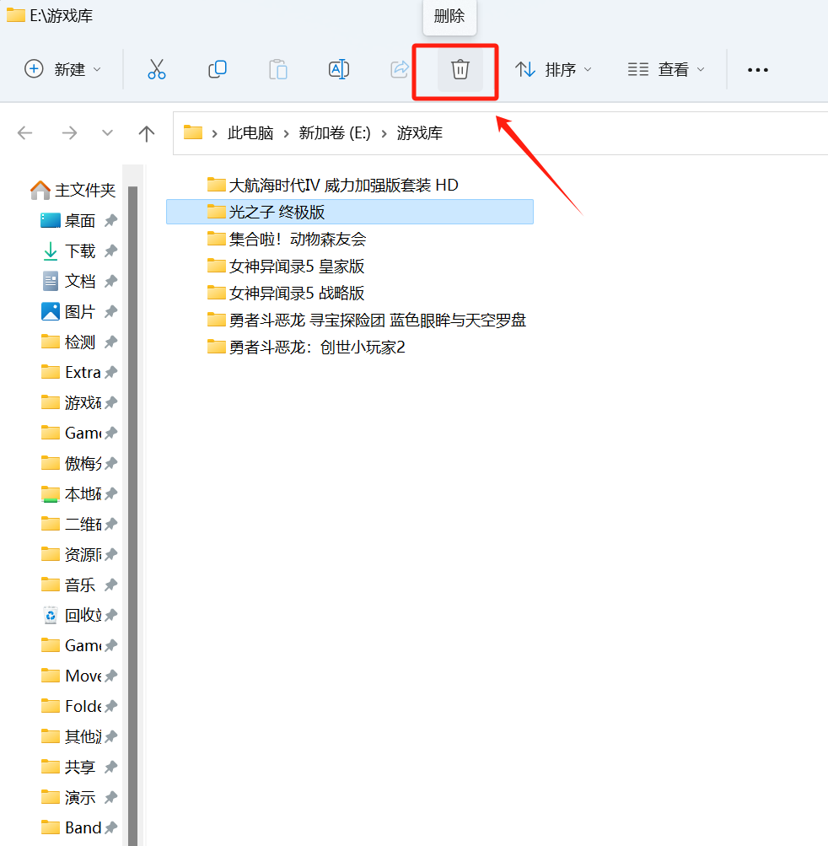Click pin icon next to 检测
The height and width of the screenshot is (846, 828).
pyautogui.click(x=111, y=342)
